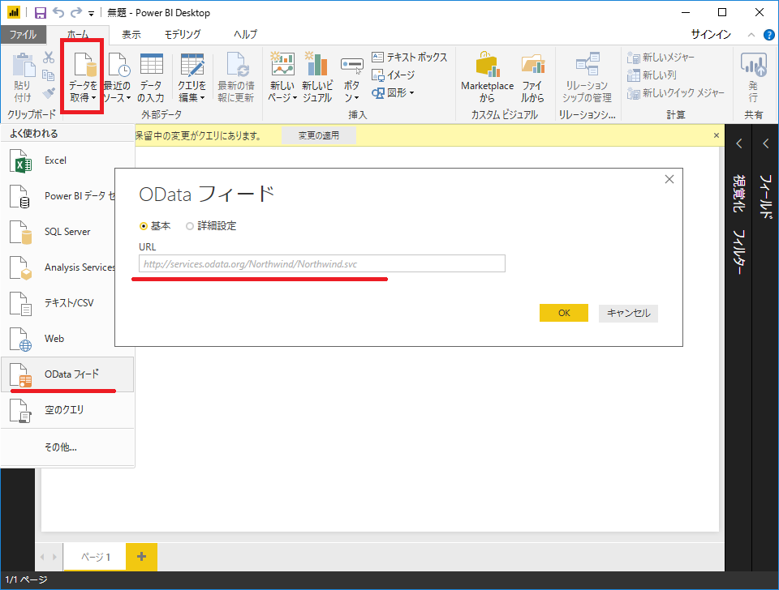Switch to the ホーム ribbon tab
Image resolution: width=779 pixels, height=590 pixels.
click(78, 34)
